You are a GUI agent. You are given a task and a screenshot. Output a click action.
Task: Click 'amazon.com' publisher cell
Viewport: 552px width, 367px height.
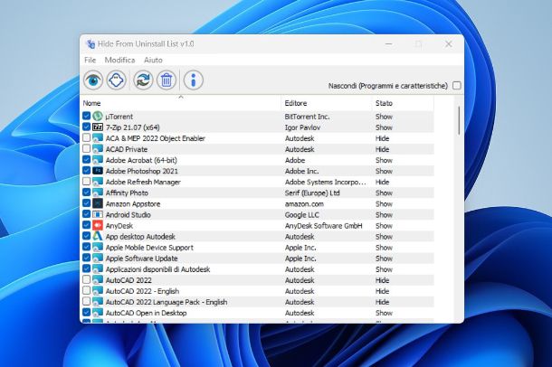304,204
